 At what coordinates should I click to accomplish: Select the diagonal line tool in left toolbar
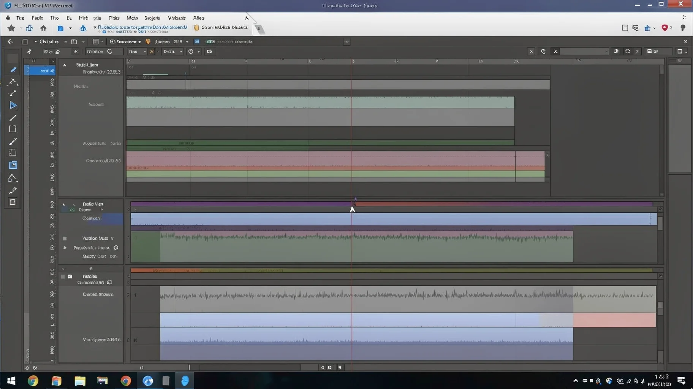click(x=13, y=117)
